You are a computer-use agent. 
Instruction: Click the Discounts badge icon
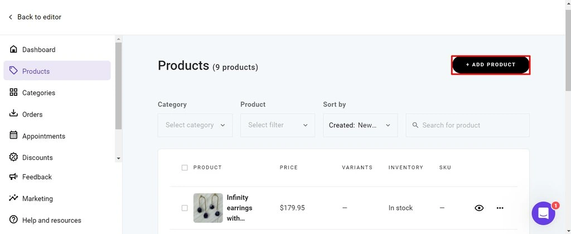[14, 157]
